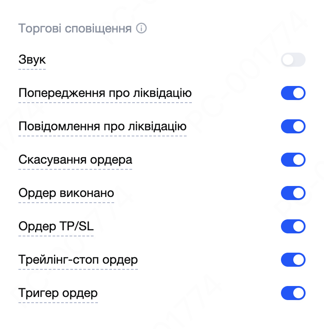This screenshot has width=324, height=329.
Task: Click the Торгові сповіщення section heading
Action: [x=75, y=29]
